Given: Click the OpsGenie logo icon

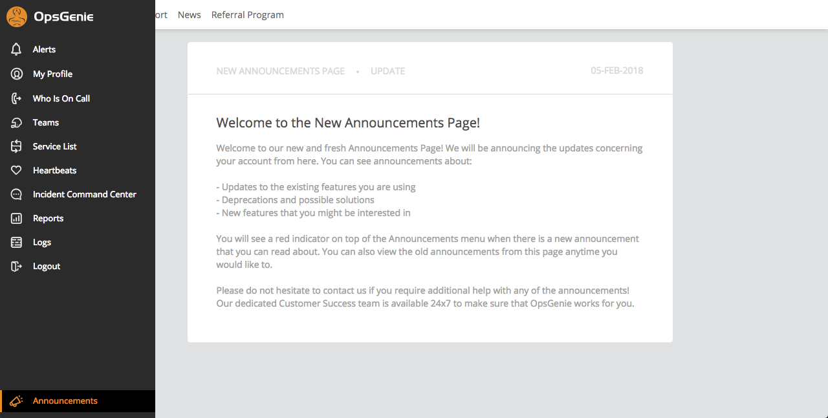Looking at the screenshot, I should (17, 17).
